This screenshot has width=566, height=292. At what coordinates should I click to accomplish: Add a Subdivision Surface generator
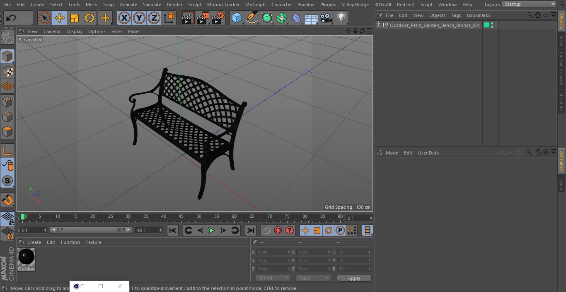[x=267, y=18]
